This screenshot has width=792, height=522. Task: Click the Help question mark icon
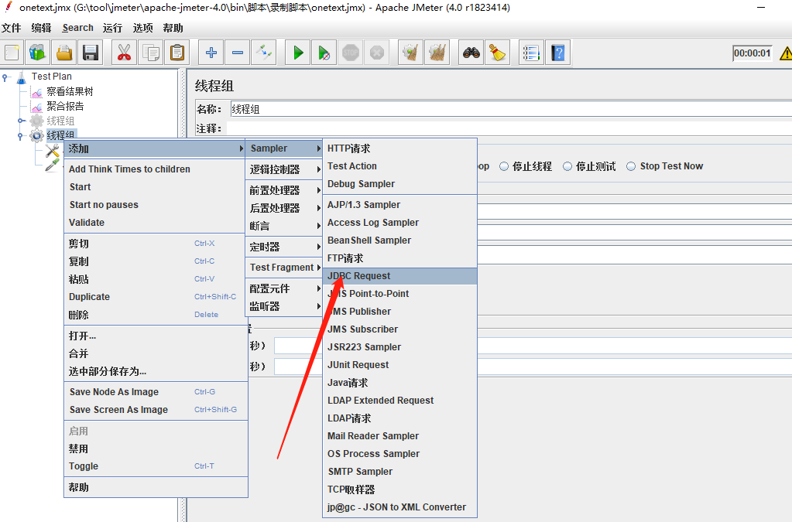tap(557, 53)
